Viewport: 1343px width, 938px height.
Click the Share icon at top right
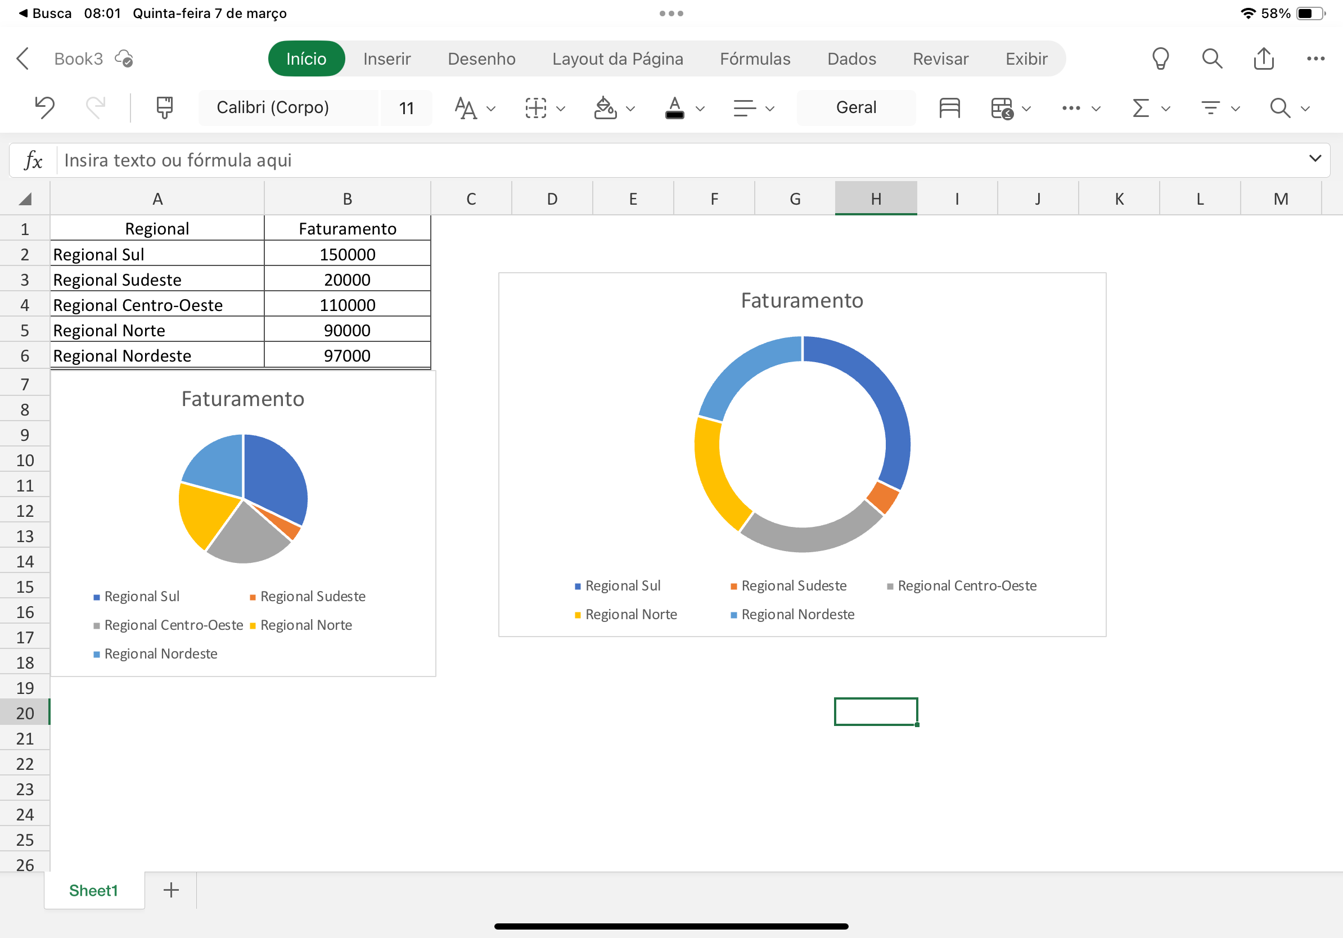pos(1264,58)
